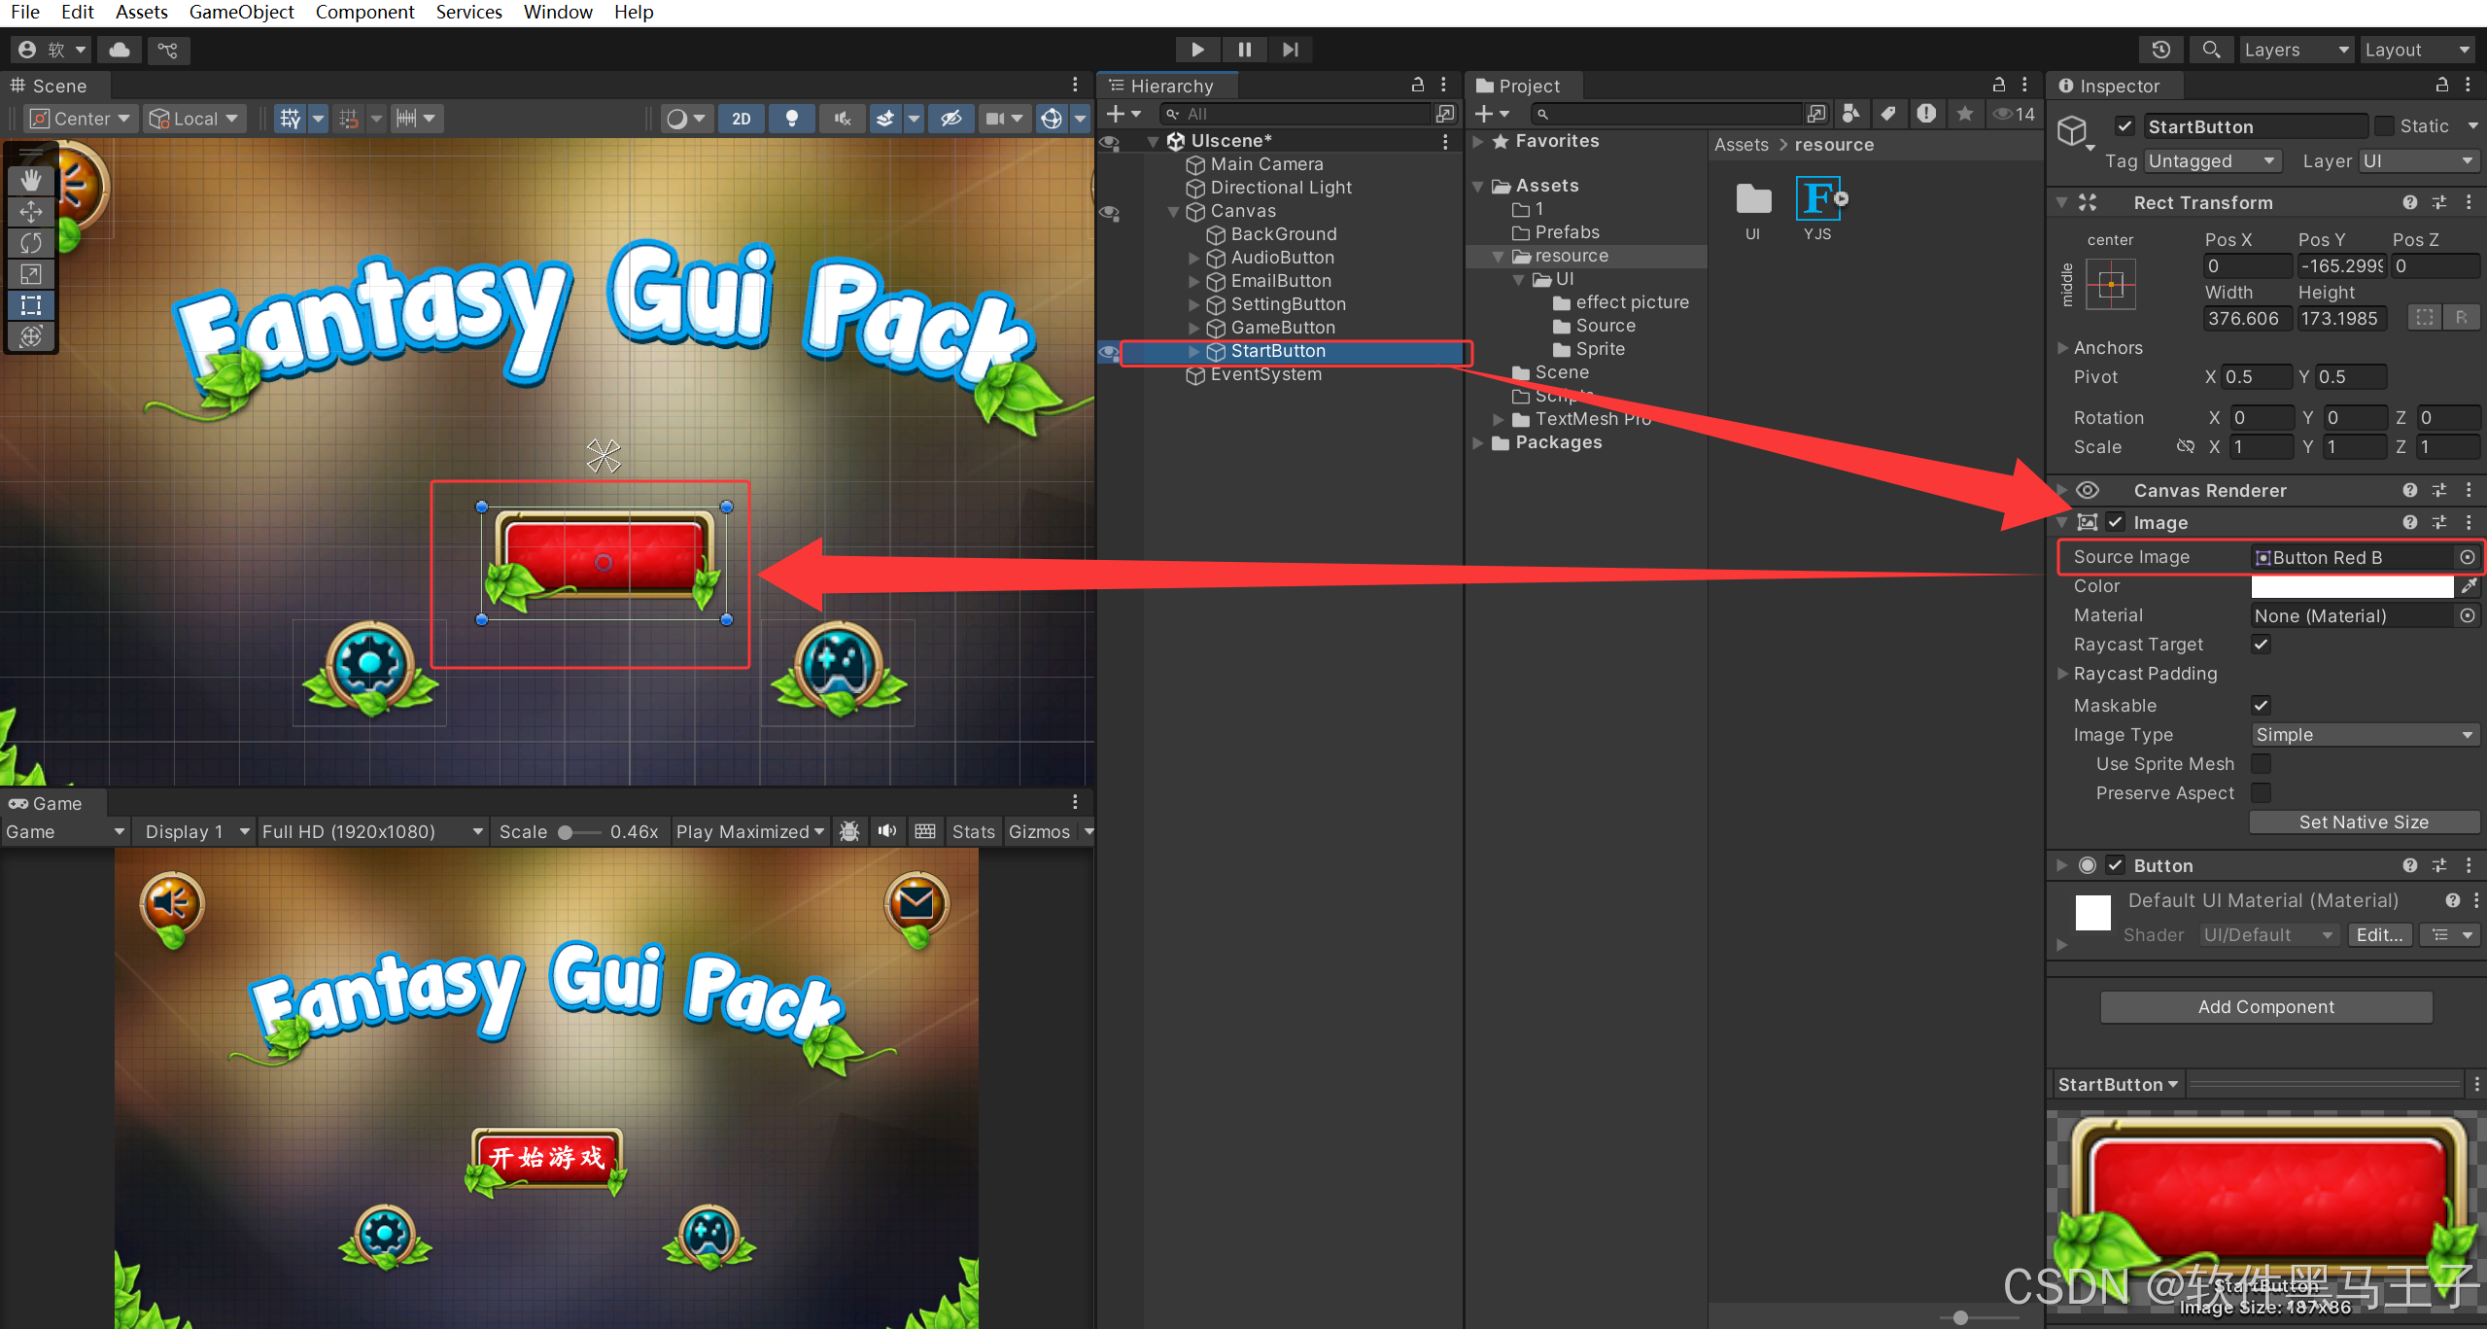This screenshot has height=1329, width=2487.
Task: Toggle Static checkbox for StartButton
Action: [2384, 126]
